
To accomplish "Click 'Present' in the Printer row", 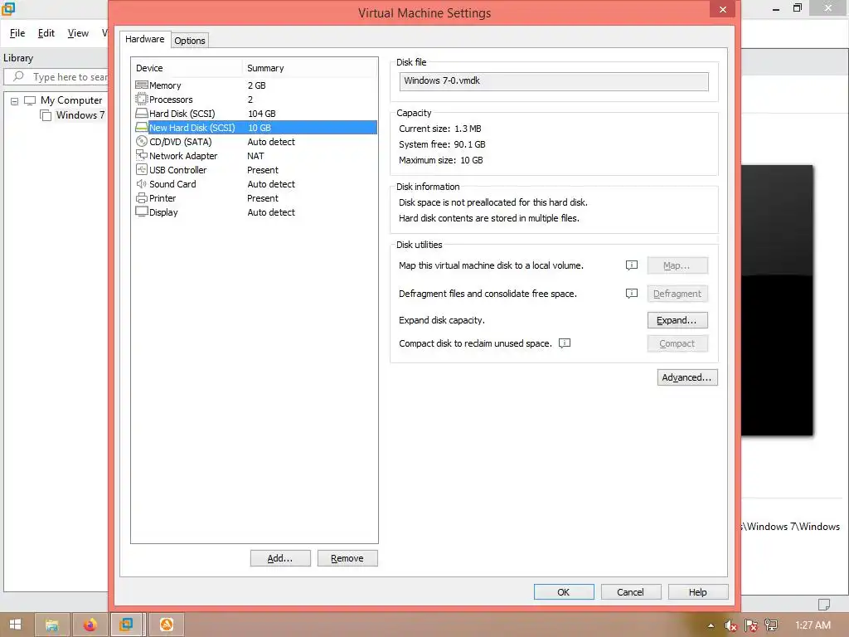I will click(x=263, y=198).
